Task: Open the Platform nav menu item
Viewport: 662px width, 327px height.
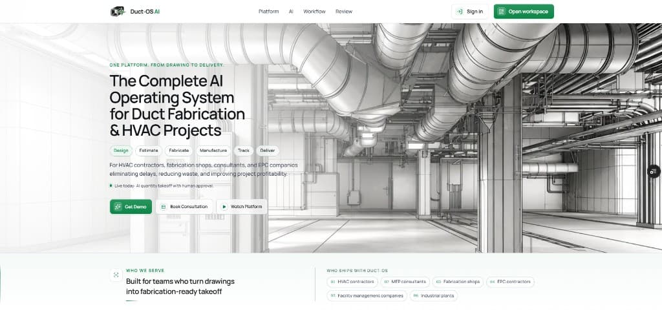Action: 268,12
